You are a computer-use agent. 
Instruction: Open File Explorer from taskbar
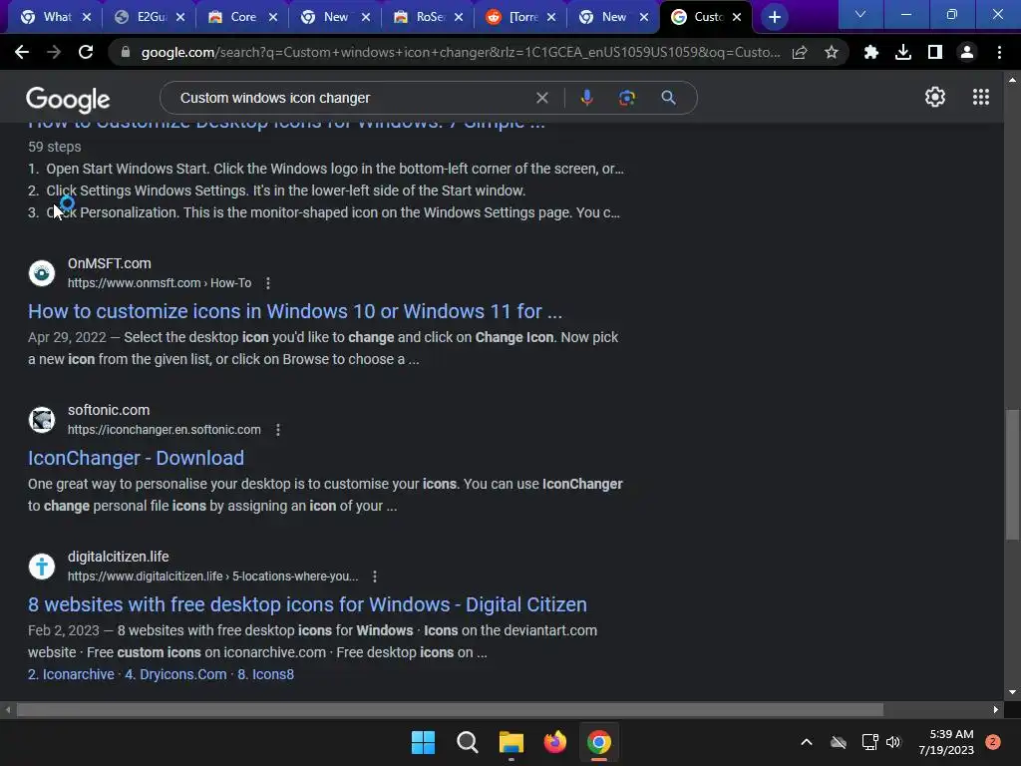pyautogui.click(x=511, y=742)
